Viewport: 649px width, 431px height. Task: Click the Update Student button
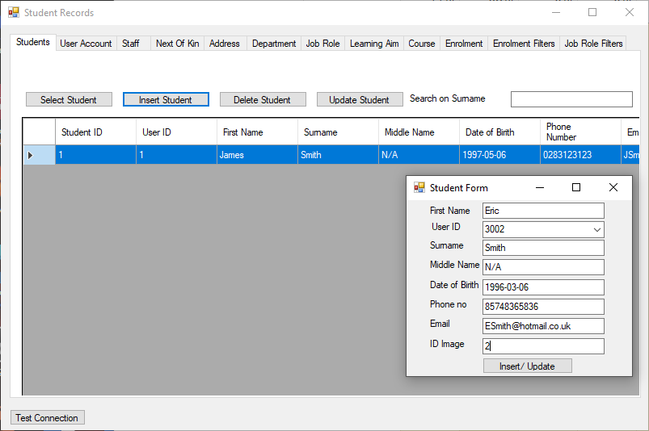click(x=360, y=99)
